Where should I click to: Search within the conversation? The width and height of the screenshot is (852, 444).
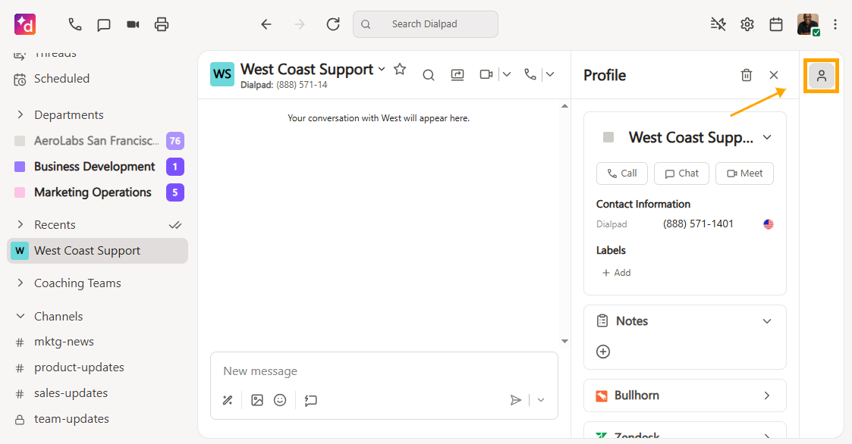click(429, 75)
